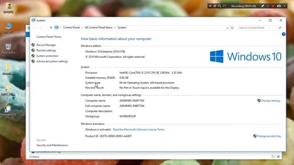Read the Microsoft Software License Terms

click(x=139, y=129)
